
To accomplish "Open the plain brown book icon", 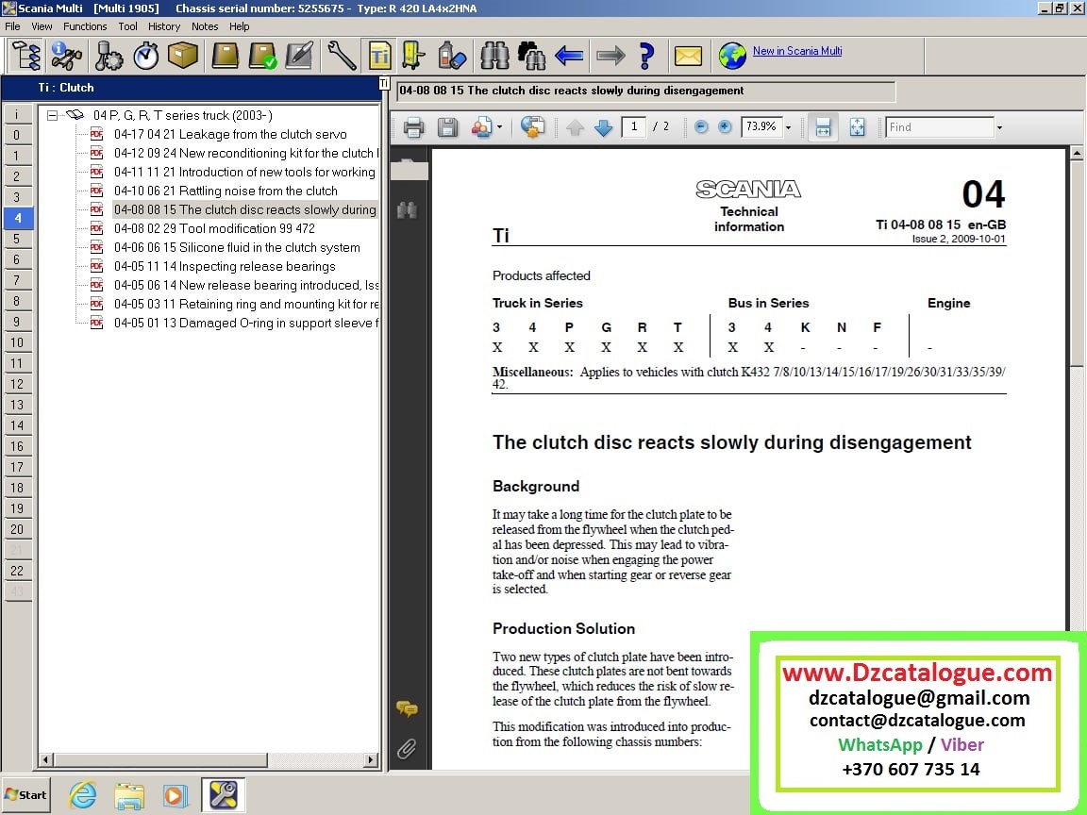I will coord(225,56).
